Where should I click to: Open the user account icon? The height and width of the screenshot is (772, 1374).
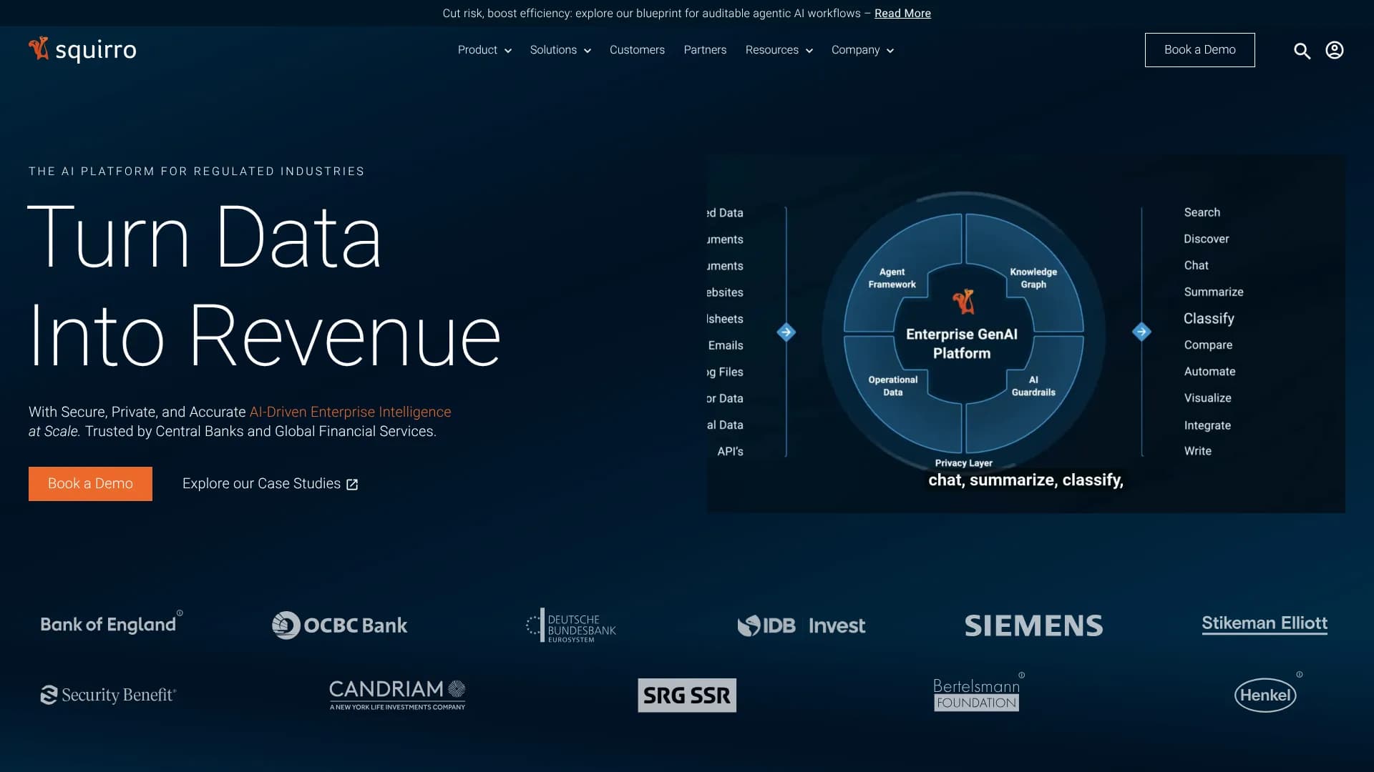pyautogui.click(x=1334, y=50)
